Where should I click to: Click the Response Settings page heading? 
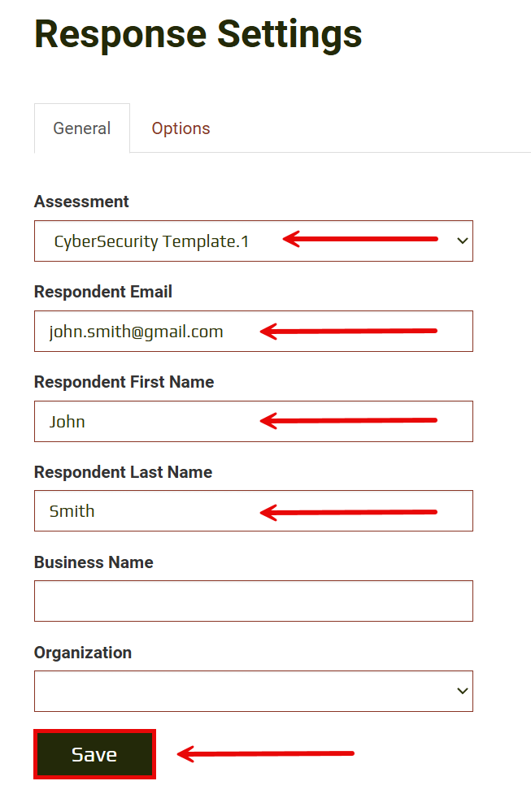(198, 34)
